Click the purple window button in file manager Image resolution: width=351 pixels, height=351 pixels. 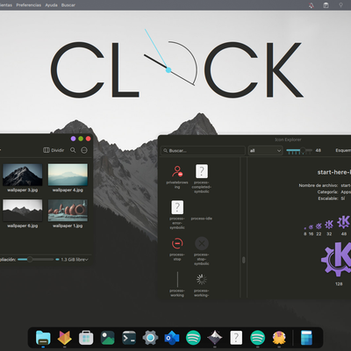click(73, 139)
